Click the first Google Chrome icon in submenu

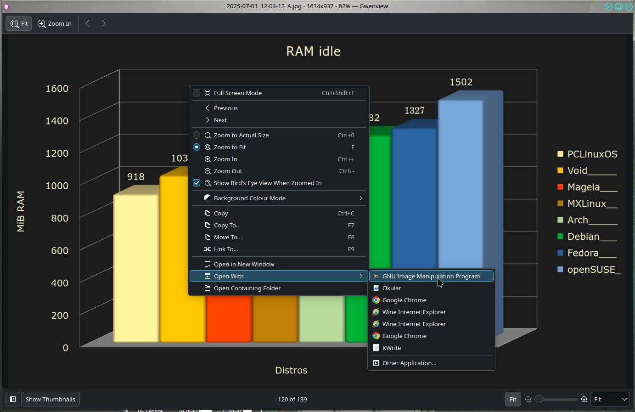(376, 300)
